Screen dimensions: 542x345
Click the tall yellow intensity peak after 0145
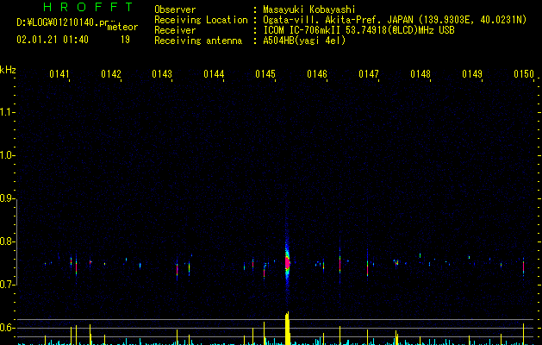[287, 328]
